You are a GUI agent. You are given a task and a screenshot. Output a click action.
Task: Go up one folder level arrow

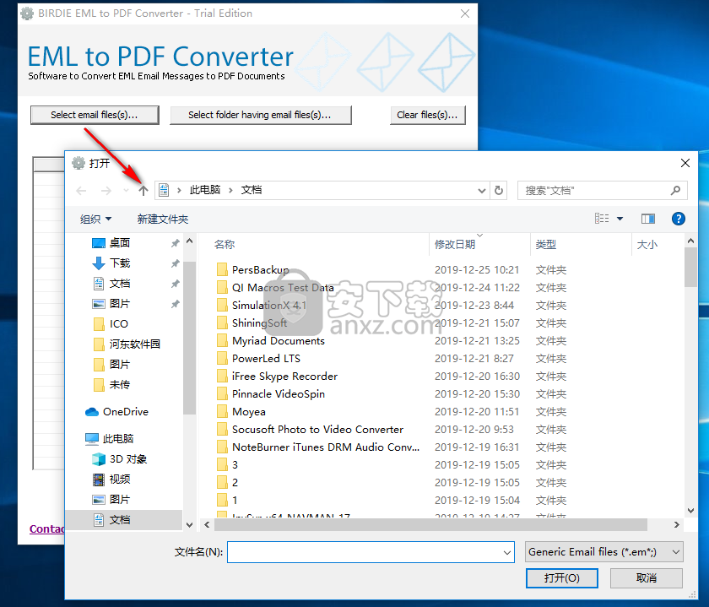click(143, 191)
